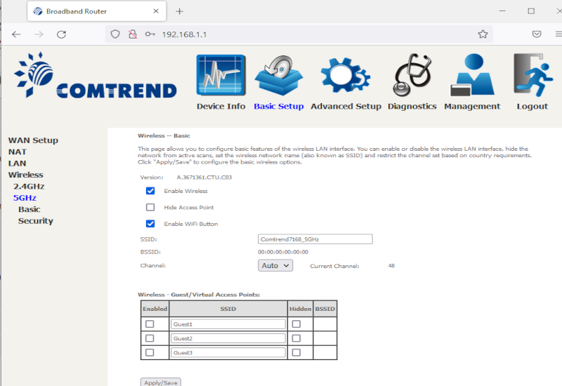Open Security under 5GHz

(x=36, y=221)
